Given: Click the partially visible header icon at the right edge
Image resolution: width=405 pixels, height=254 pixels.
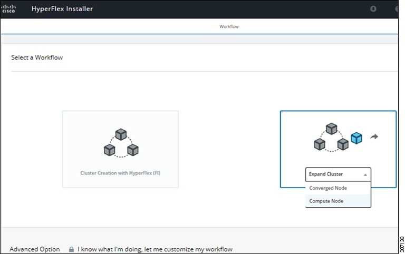Looking at the screenshot, I should pos(397,9).
